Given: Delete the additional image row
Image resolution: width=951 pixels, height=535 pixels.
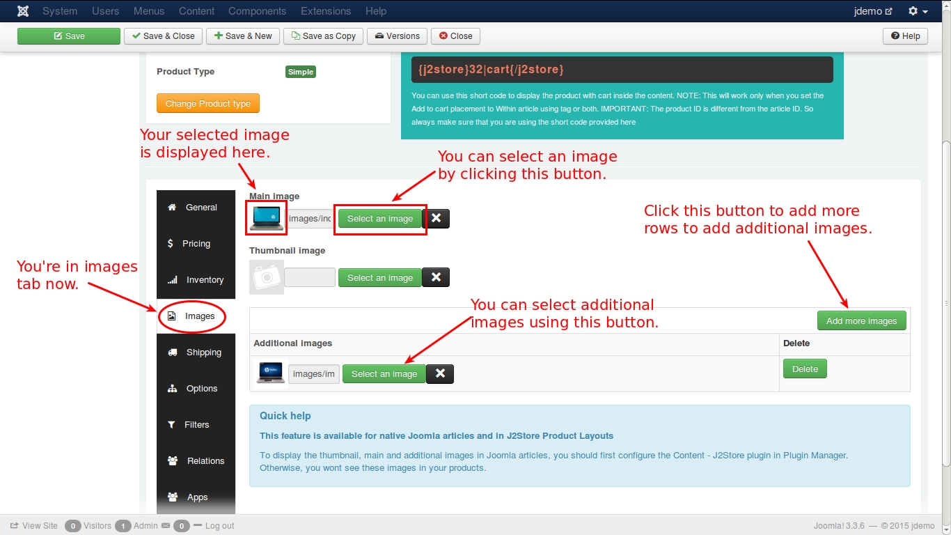Looking at the screenshot, I should tap(805, 369).
